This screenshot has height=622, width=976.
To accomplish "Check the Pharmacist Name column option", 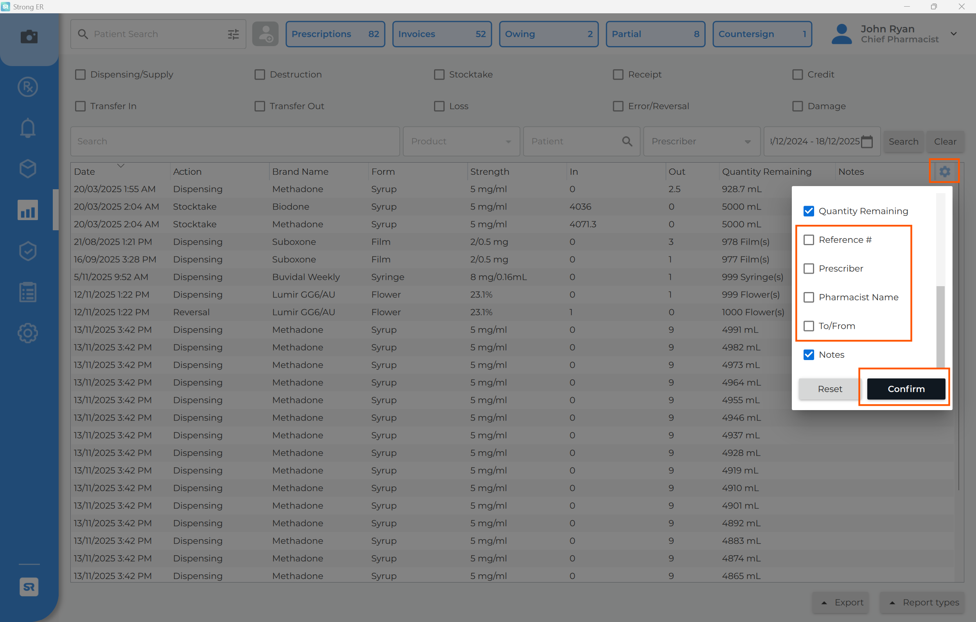I will pos(809,297).
